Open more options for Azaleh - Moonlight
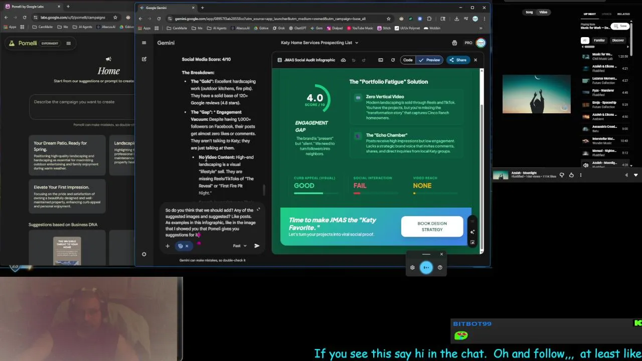The height and width of the screenshot is (361, 642). click(x=581, y=175)
